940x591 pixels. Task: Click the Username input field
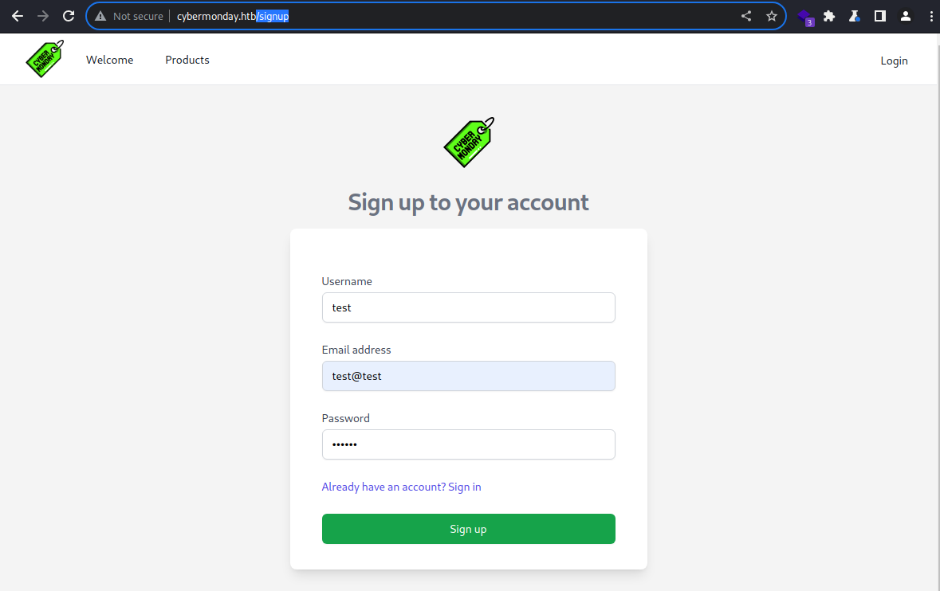click(x=468, y=307)
